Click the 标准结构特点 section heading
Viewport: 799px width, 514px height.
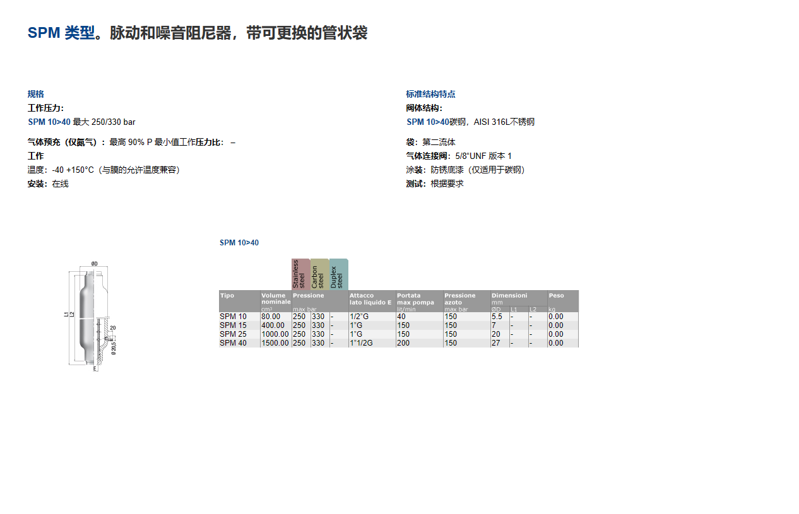430,94
